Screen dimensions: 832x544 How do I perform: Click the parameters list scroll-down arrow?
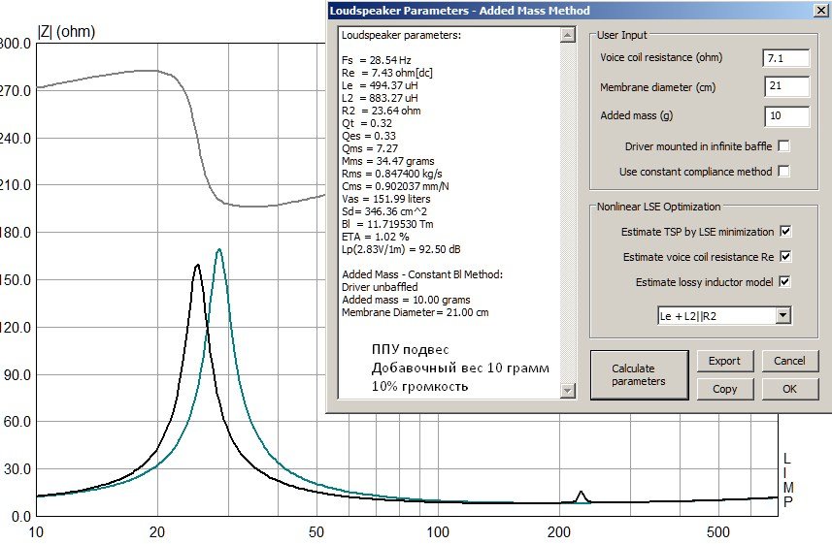coord(567,391)
